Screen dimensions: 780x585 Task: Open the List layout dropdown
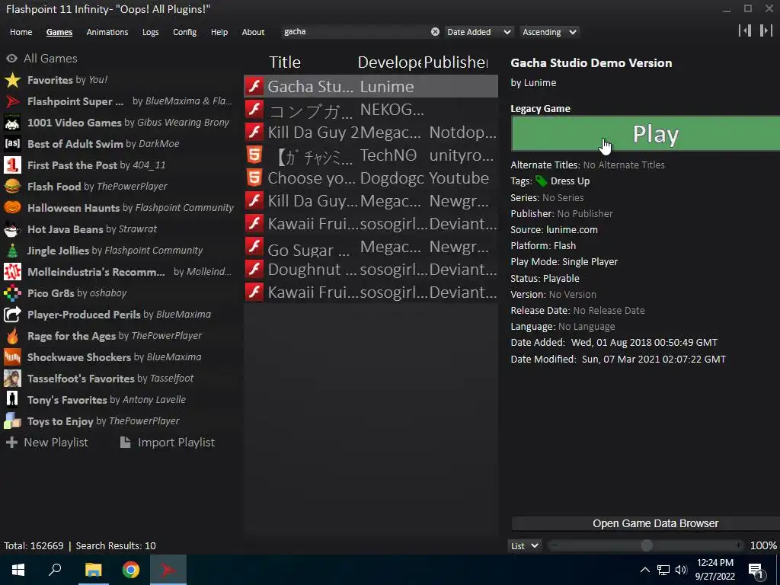click(524, 545)
